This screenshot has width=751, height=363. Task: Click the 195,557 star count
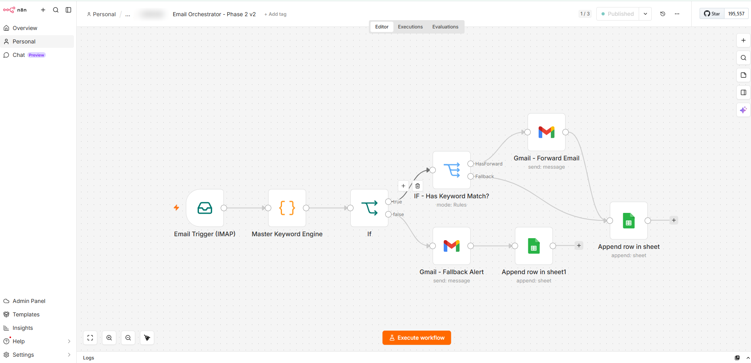736,14
